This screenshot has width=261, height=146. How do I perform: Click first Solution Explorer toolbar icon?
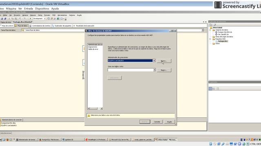coord(211,24)
